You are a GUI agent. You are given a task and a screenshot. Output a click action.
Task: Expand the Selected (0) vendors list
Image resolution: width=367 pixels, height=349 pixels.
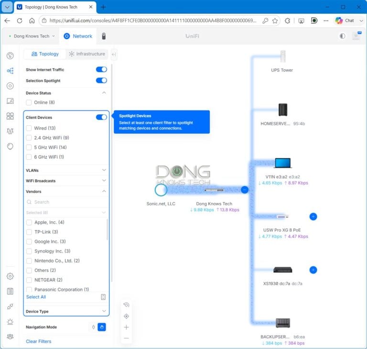tap(104, 212)
